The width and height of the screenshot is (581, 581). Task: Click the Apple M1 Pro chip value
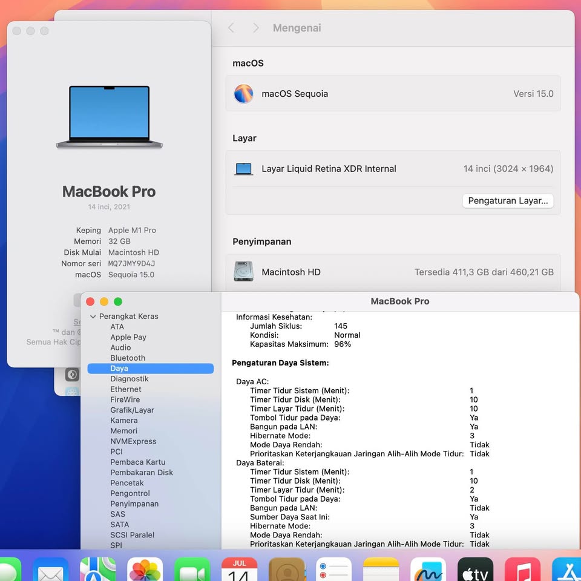132,230
